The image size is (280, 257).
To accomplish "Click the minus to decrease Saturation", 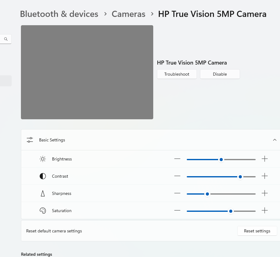I will click(x=177, y=210).
